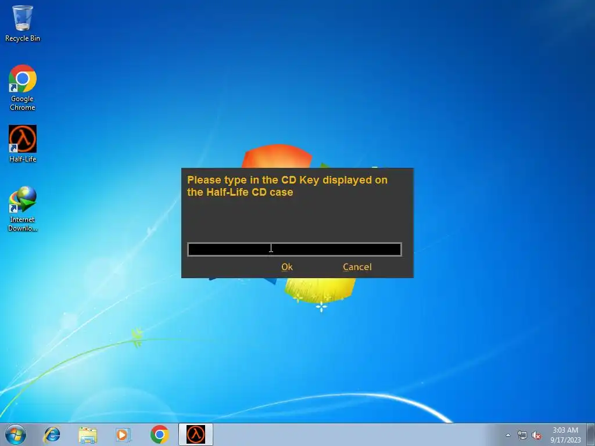595x446 pixels.
Task: Select the Recycle Bin desktop icon
Action: 23,23
